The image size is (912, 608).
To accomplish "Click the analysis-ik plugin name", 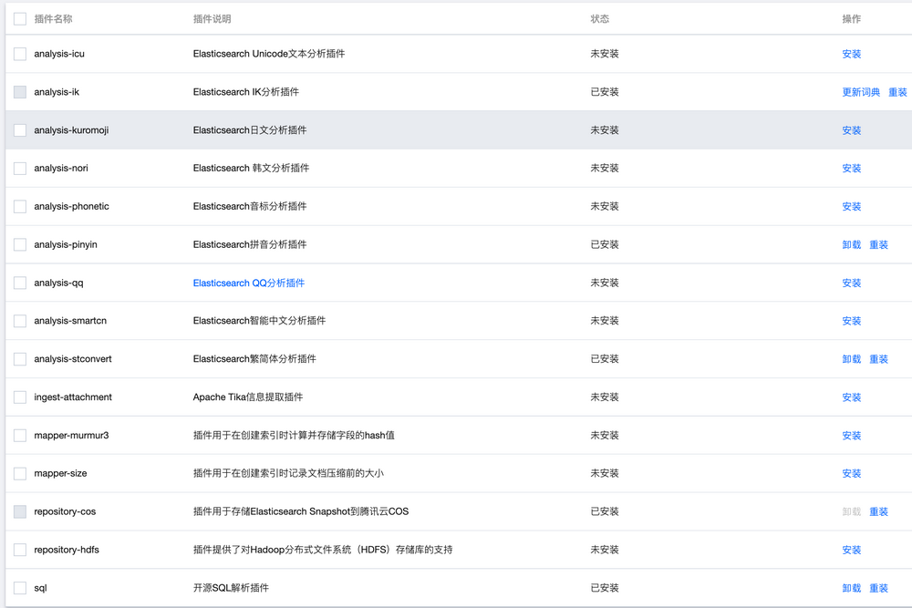I will point(57,92).
